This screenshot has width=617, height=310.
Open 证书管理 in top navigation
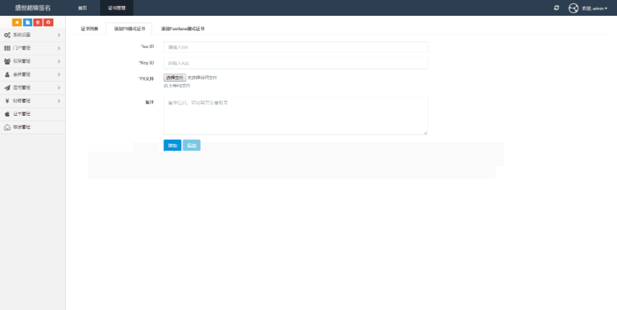(117, 8)
